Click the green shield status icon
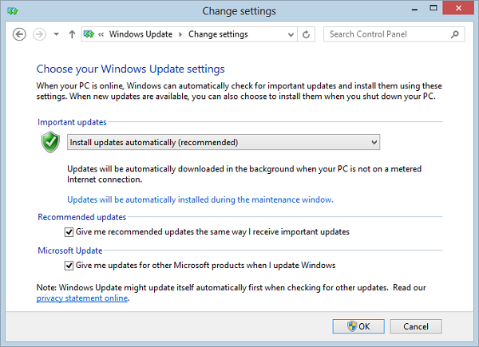 coord(50,142)
